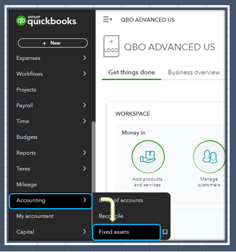Expand the Payroll menu chevron
Viewport: 236px width, 252px height.
point(85,105)
